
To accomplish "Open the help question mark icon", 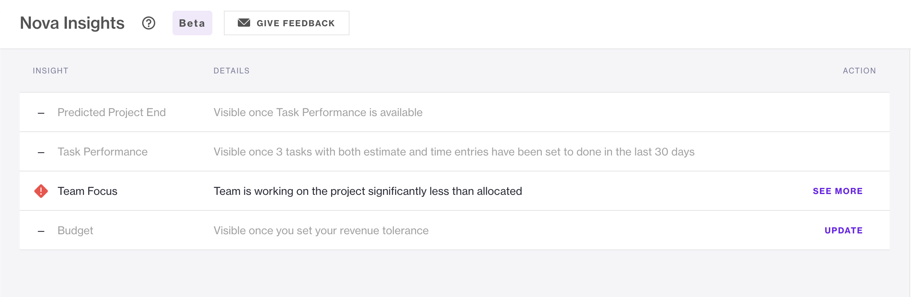I will (149, 23).
